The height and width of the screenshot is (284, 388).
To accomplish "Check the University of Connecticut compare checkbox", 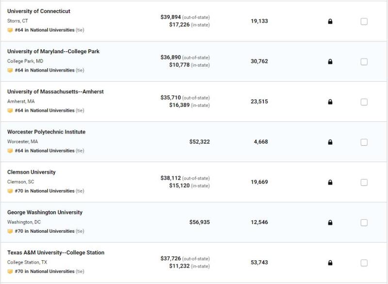I will (364, 21).
